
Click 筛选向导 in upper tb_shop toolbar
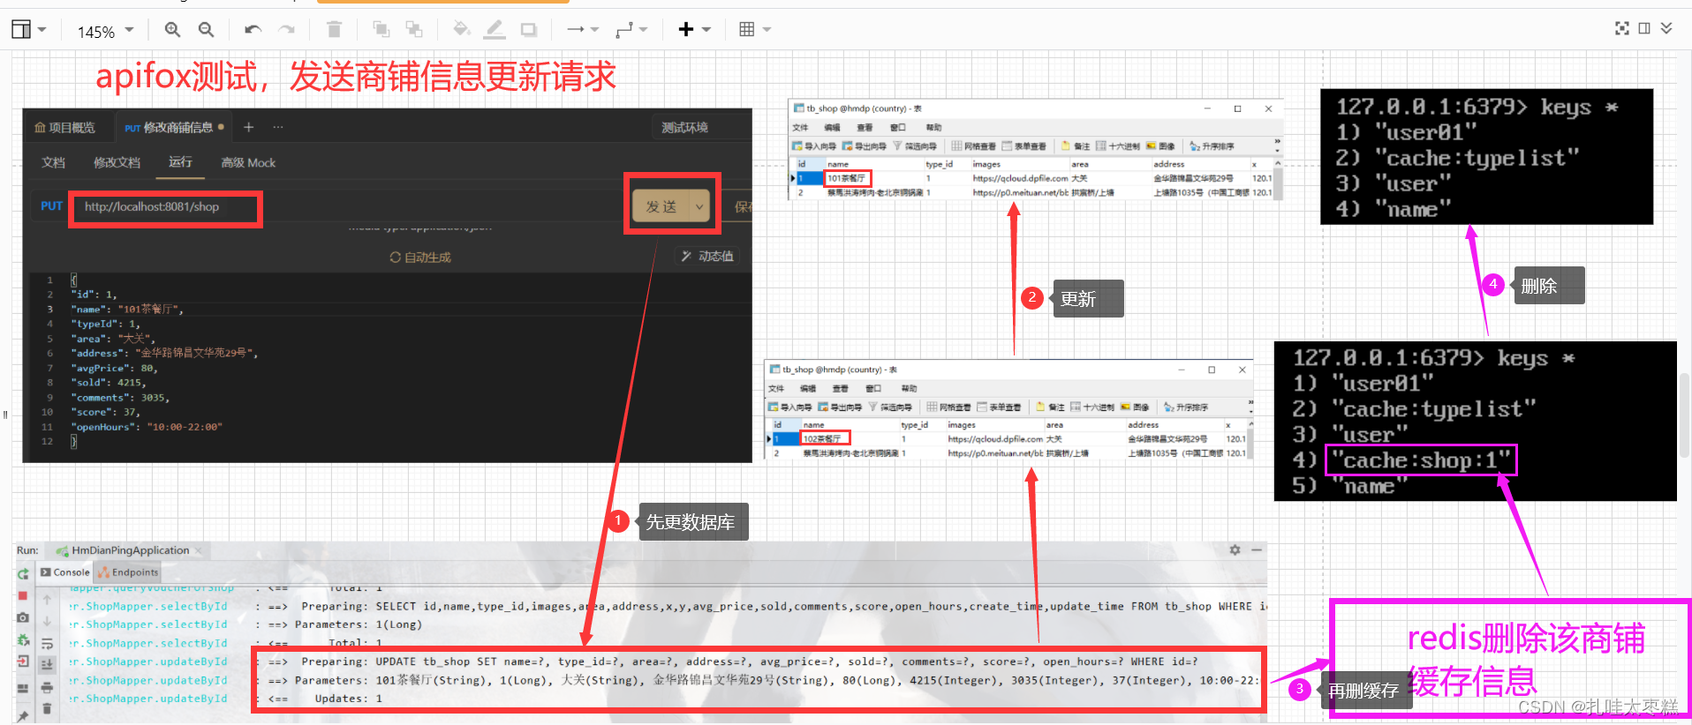[x=915, y=146]
